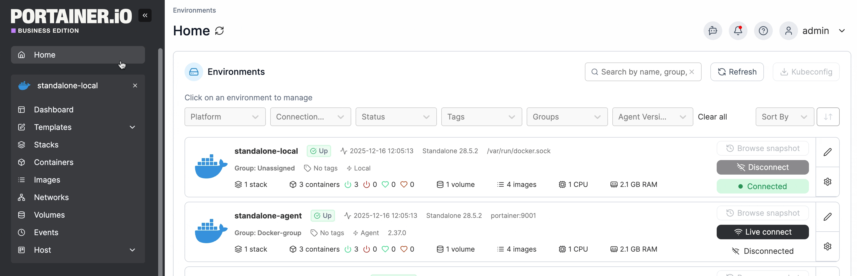This screenshot has width=857, height=276.
Task: Disconnect from standalone-local environment
Action: tap(762, 167)
